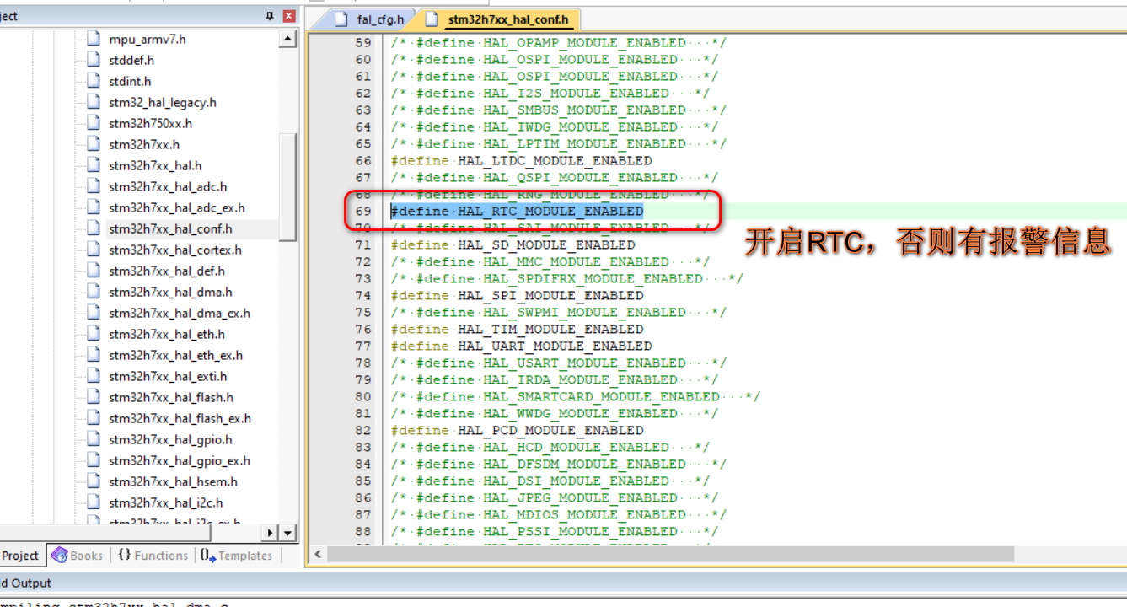Open mpu_armv7.h in the project tree
This screenshot has height=607, width=1127.
[x=148, y=39]
